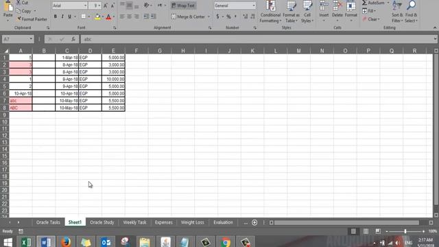Open Find & Select menu

click(x=411, y=12)
